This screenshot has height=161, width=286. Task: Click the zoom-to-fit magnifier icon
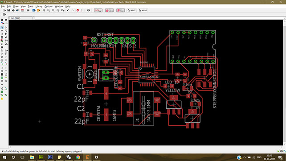(44, 10)
